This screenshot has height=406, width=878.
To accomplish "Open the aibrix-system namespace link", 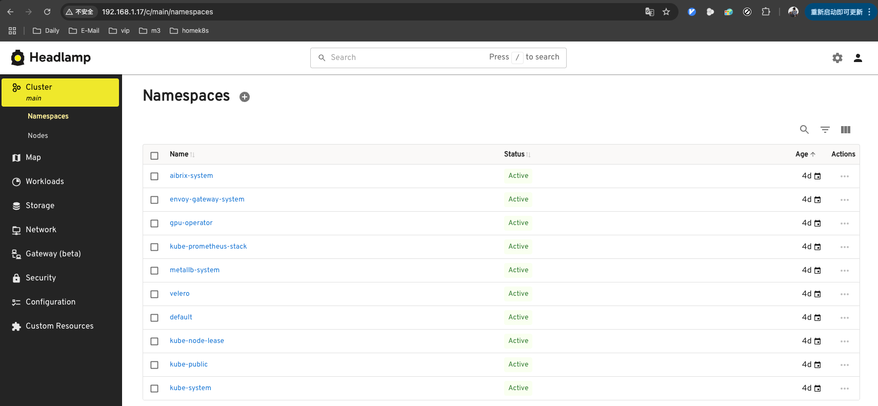I will (x=191, y=176).
